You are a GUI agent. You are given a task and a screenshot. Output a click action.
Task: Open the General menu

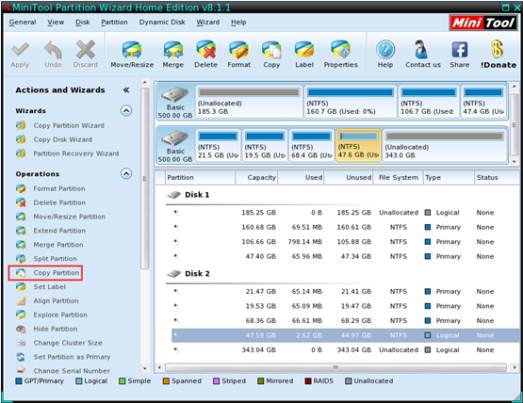pyautogui.click(x=23, y=23)
